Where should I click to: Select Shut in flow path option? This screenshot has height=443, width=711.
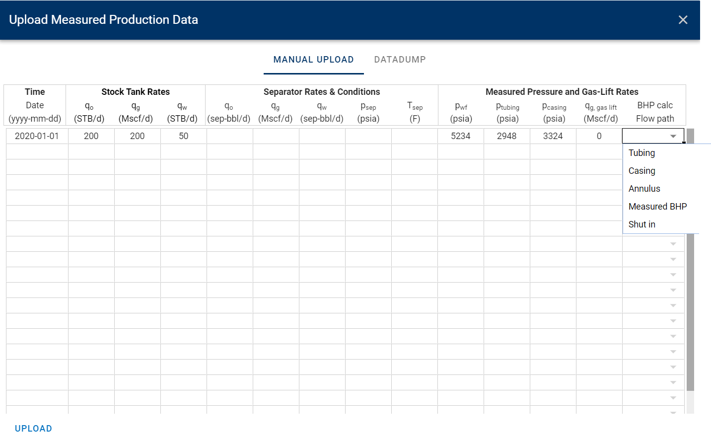[641, 224]
